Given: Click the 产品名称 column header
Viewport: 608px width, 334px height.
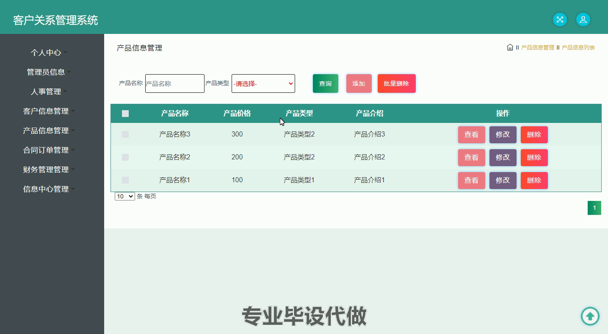Looking at the screenshot, I should pos(175,114).
